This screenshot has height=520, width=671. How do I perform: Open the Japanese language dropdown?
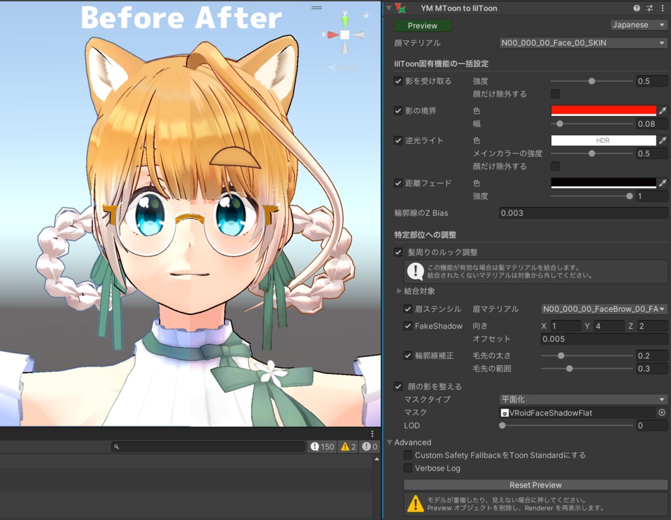tap(638, 25)
